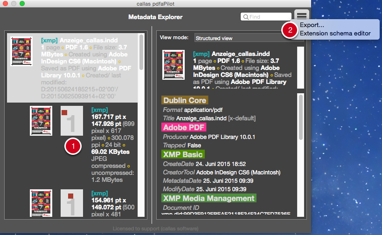Click [xmp] tag of 154.961 pt image
The height and width of the screenshot is (235, 382).
point(99,194)
